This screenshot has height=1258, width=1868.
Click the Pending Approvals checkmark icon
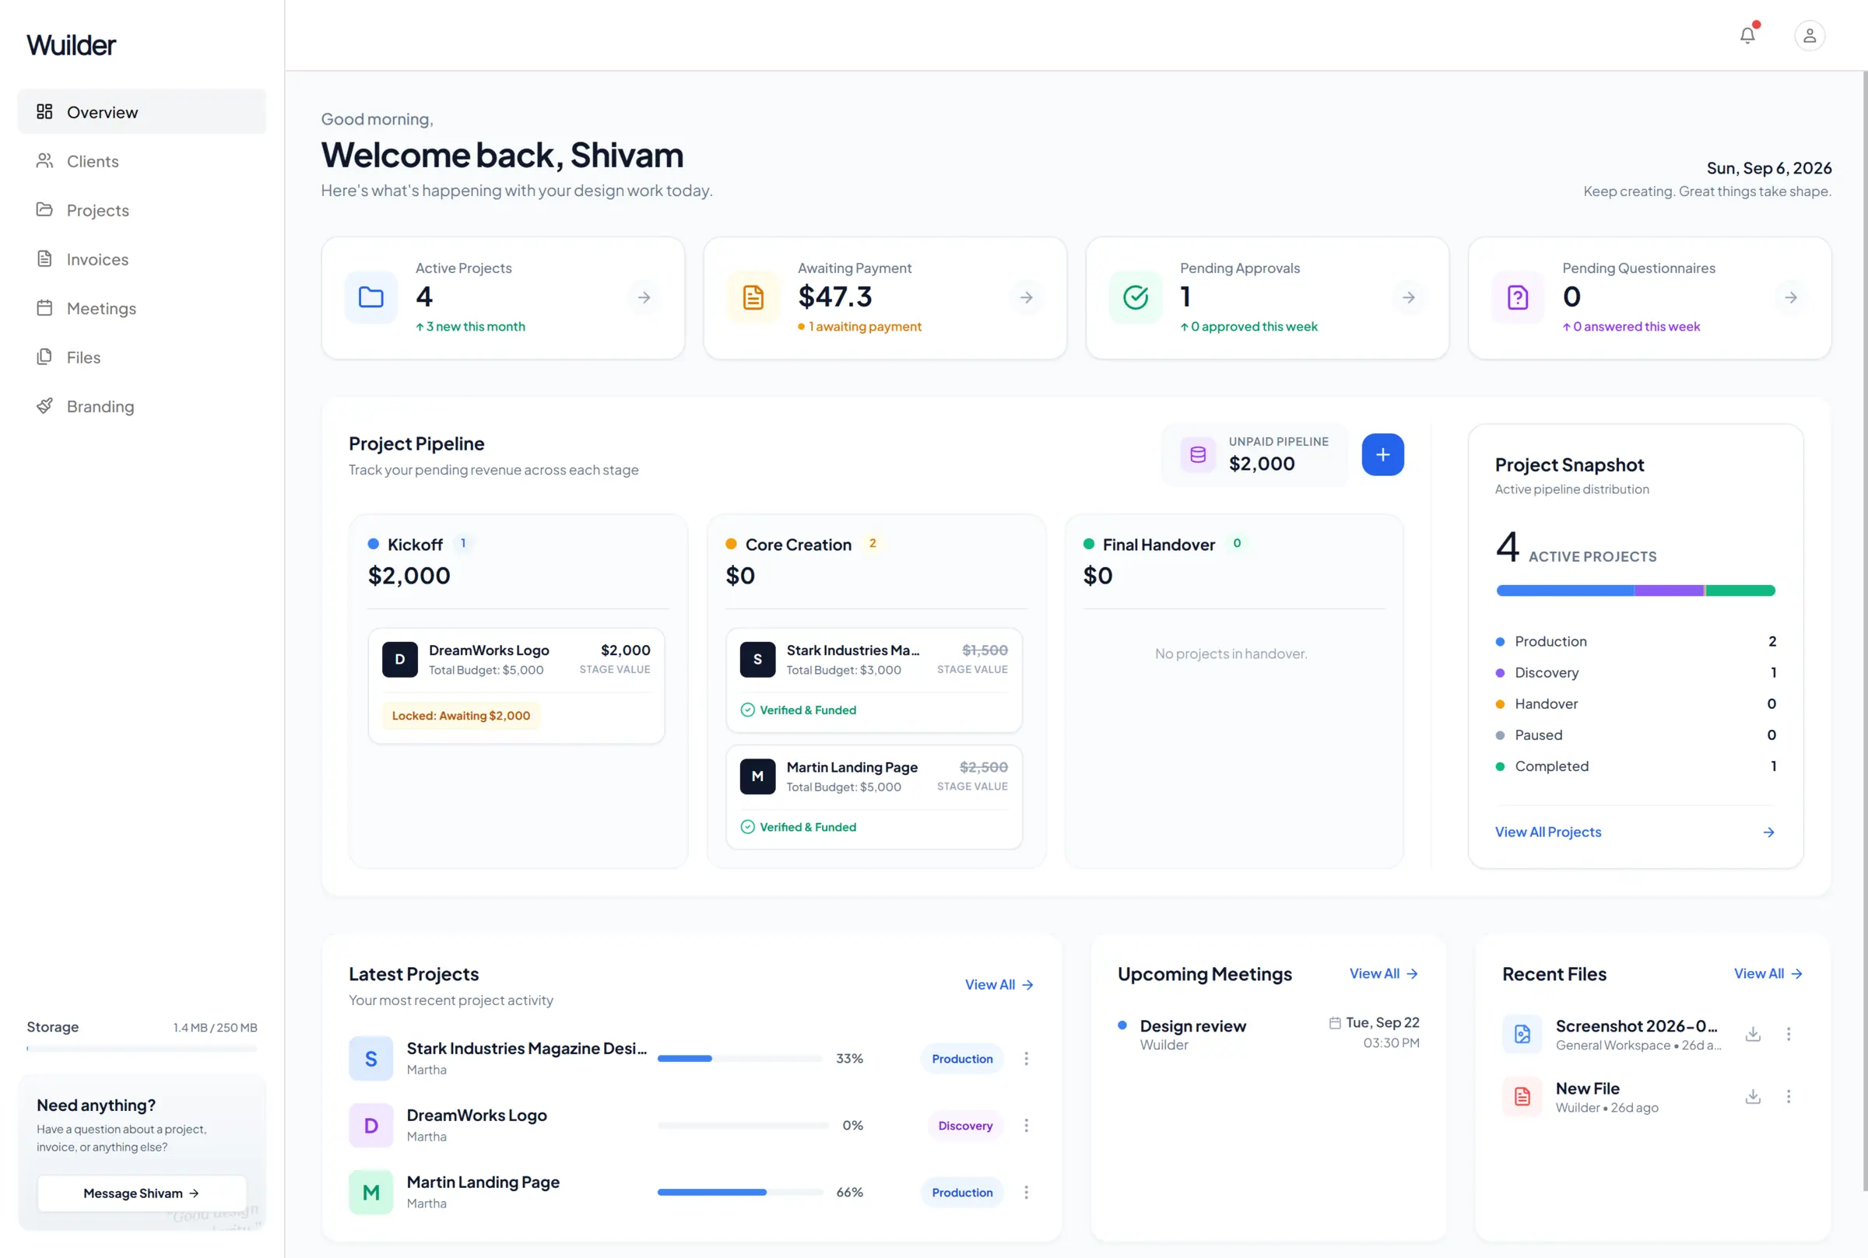point(1136,298)
